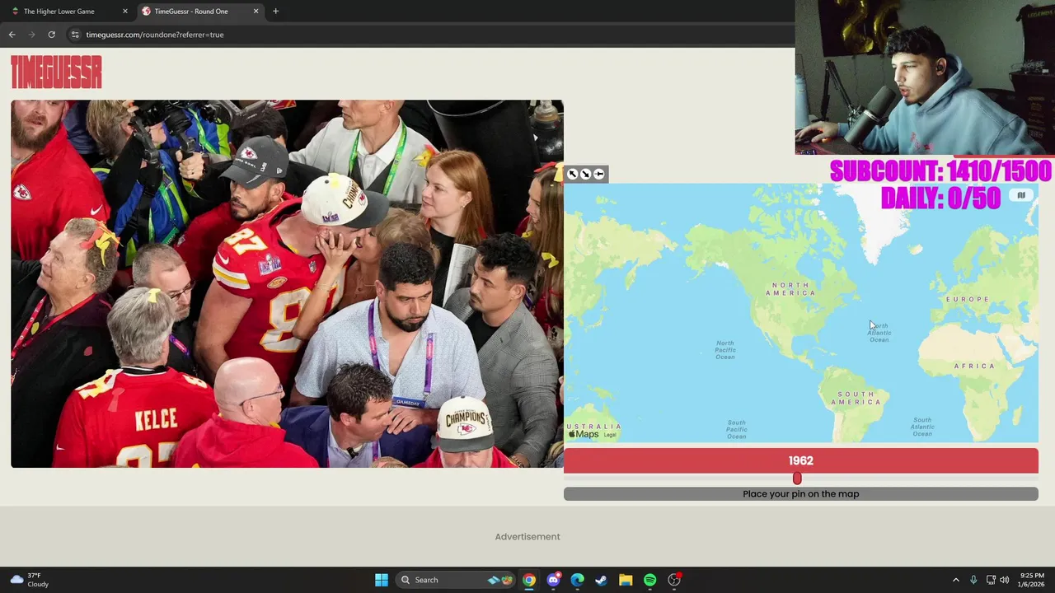Reload the TimeGuessr page
Screen dimensions: 1055x593
(51, 35)
